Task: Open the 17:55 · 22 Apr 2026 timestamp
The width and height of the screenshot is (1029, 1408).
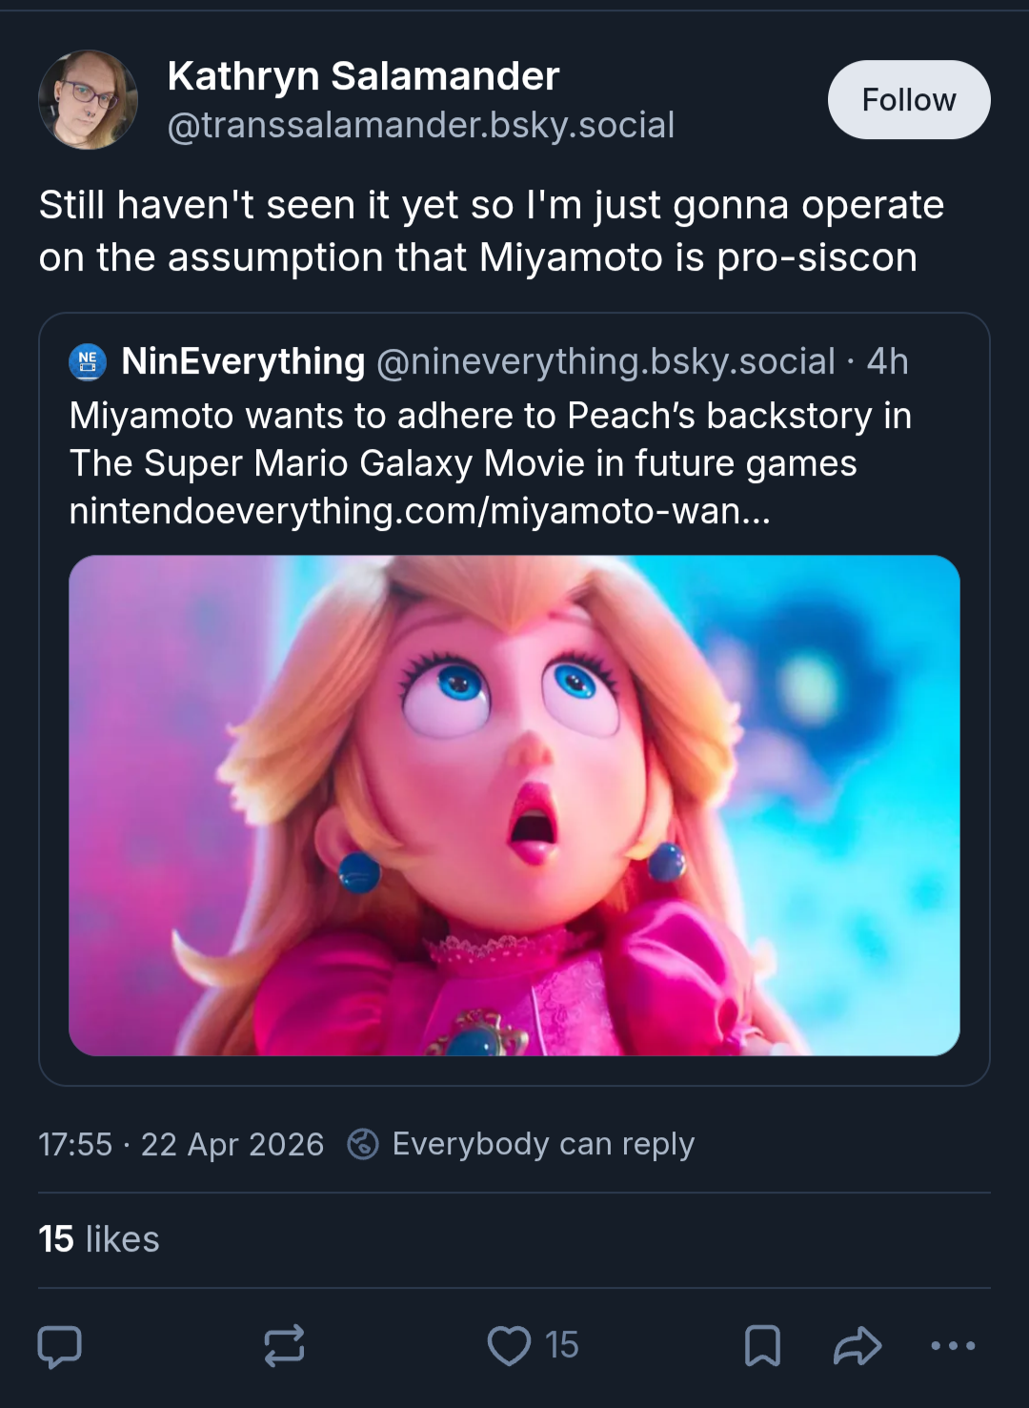Action: (x=181, y=1144)
